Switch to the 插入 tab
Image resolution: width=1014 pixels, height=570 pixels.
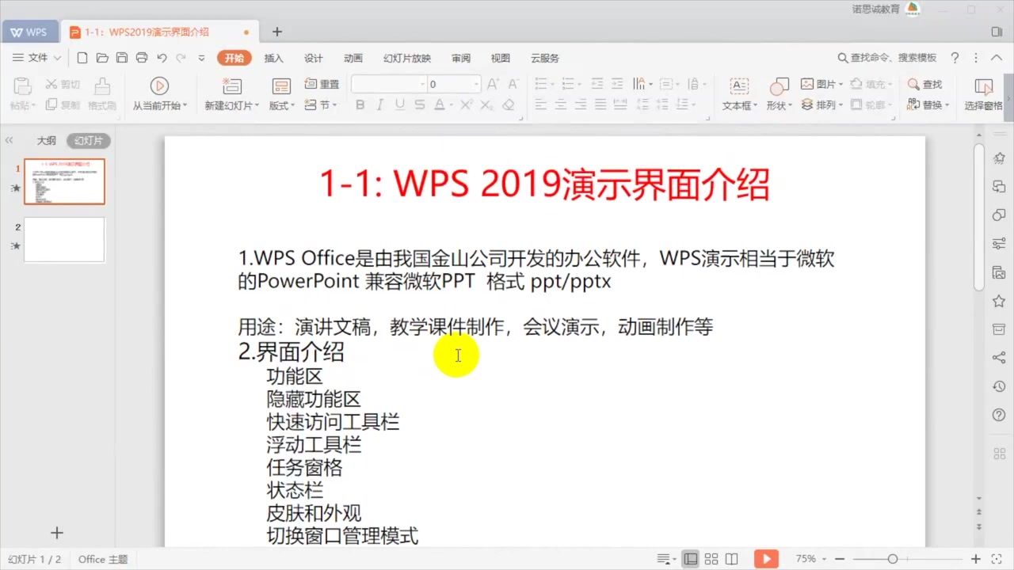274,58
